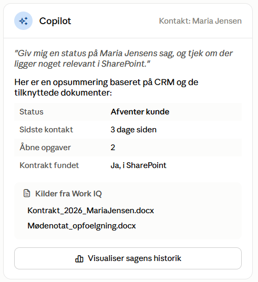258x282 pixels.
Task: Click the Afventer kunde status value
Action: [x=140, y=112]
